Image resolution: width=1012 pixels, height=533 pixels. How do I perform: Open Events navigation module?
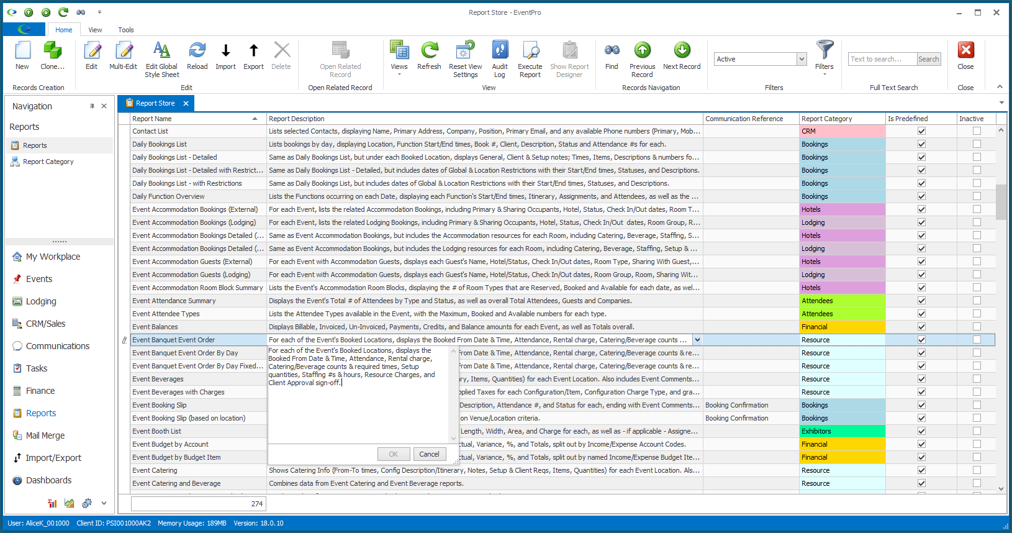(x=39, y=279)
